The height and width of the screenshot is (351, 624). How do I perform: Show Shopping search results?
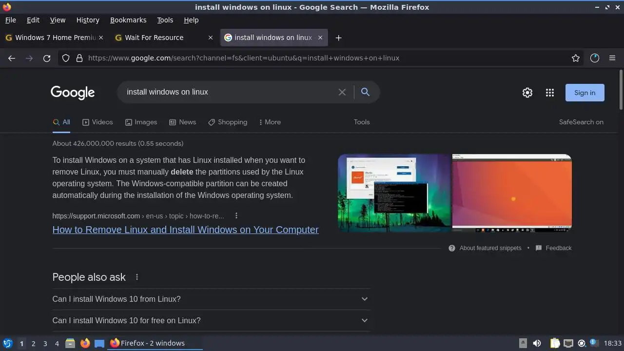click(228, 122)
